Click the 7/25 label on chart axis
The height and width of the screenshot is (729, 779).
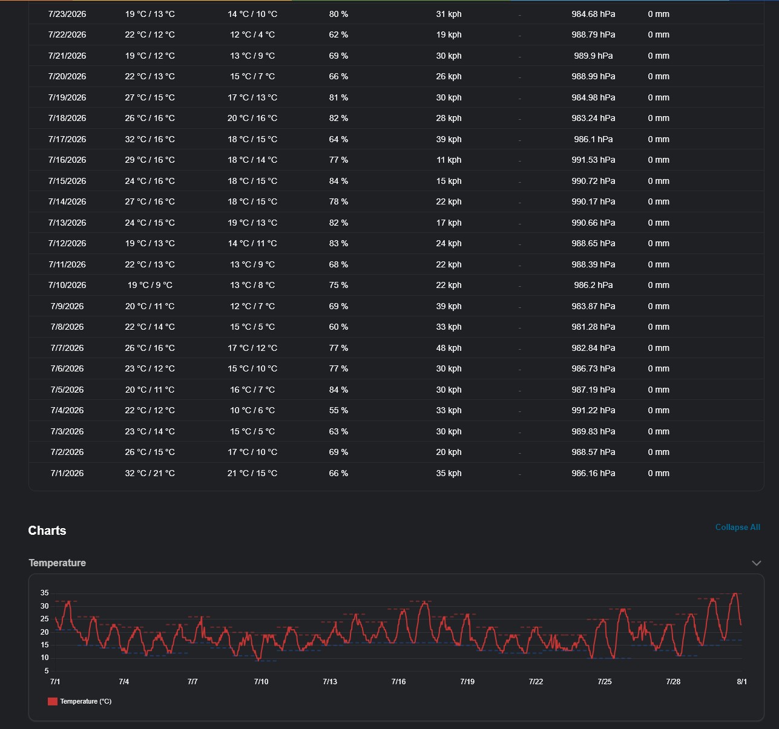point(605,682)
